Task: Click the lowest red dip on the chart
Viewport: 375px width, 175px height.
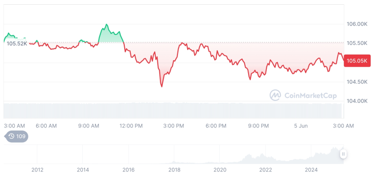Action: [x=162, y=86]
